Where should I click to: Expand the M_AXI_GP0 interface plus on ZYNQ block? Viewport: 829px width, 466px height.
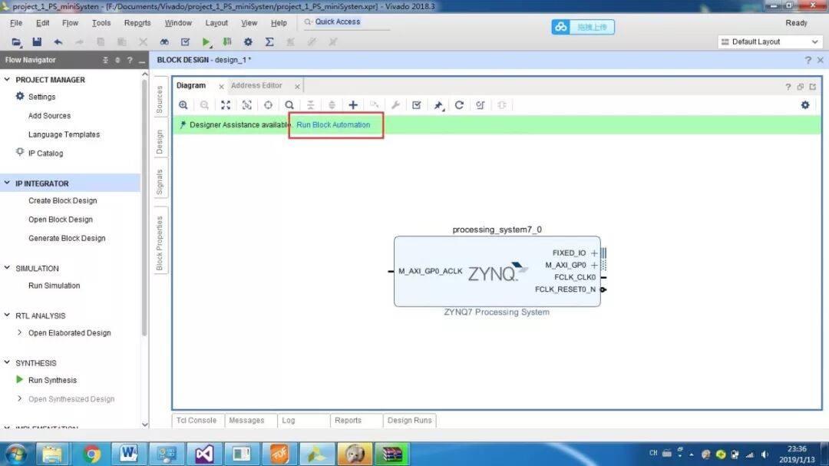[594, 265]
